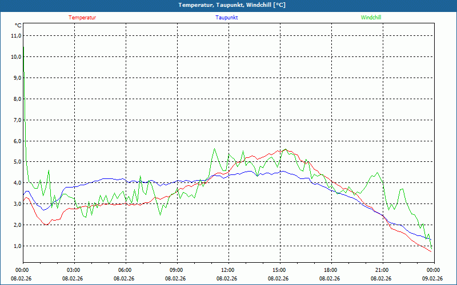Select the 15:00 time axis label
Screen dimensions: 457x285
(x=279, y=270)
